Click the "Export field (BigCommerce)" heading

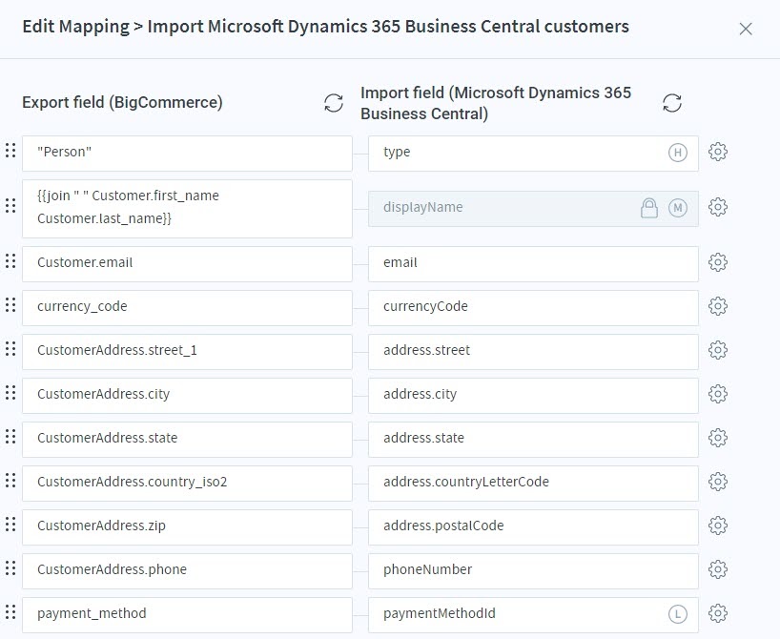click(x=122, y=102)
